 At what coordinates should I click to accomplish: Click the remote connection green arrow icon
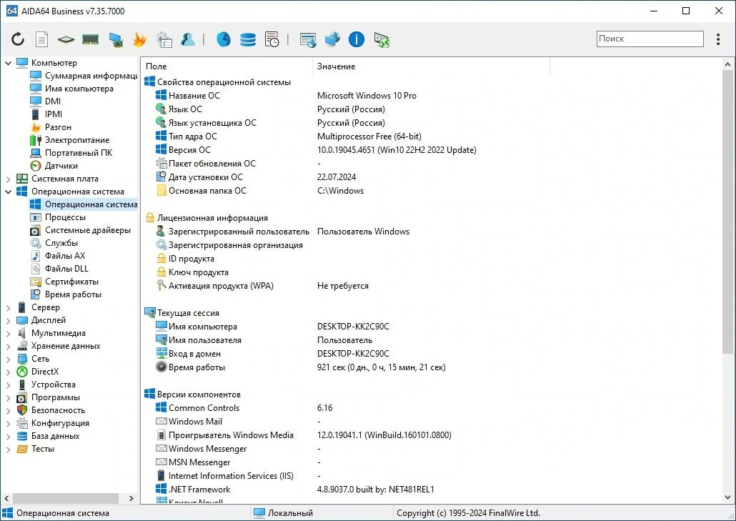pos(381,40)
